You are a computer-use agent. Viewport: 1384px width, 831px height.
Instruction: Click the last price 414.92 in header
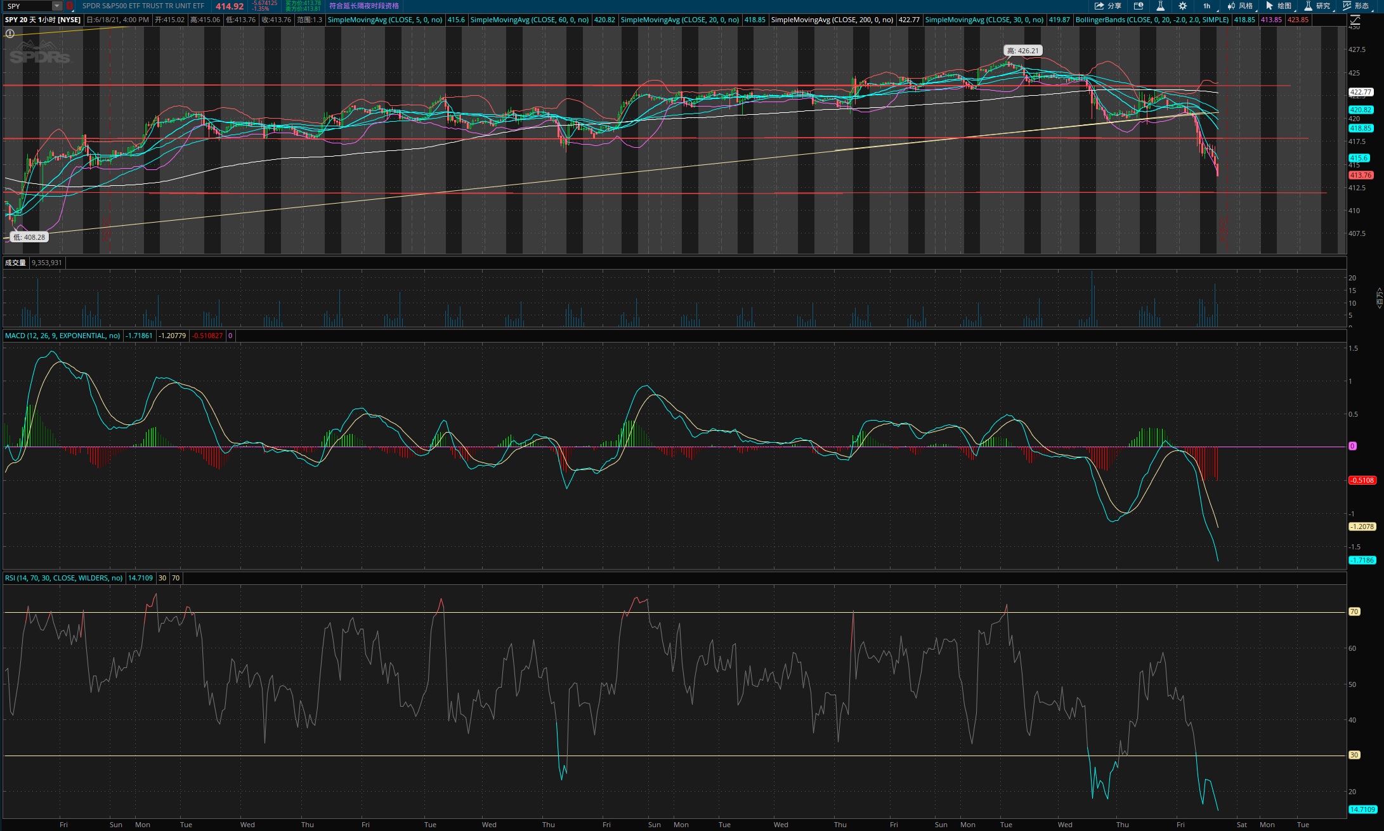point(230,6)
